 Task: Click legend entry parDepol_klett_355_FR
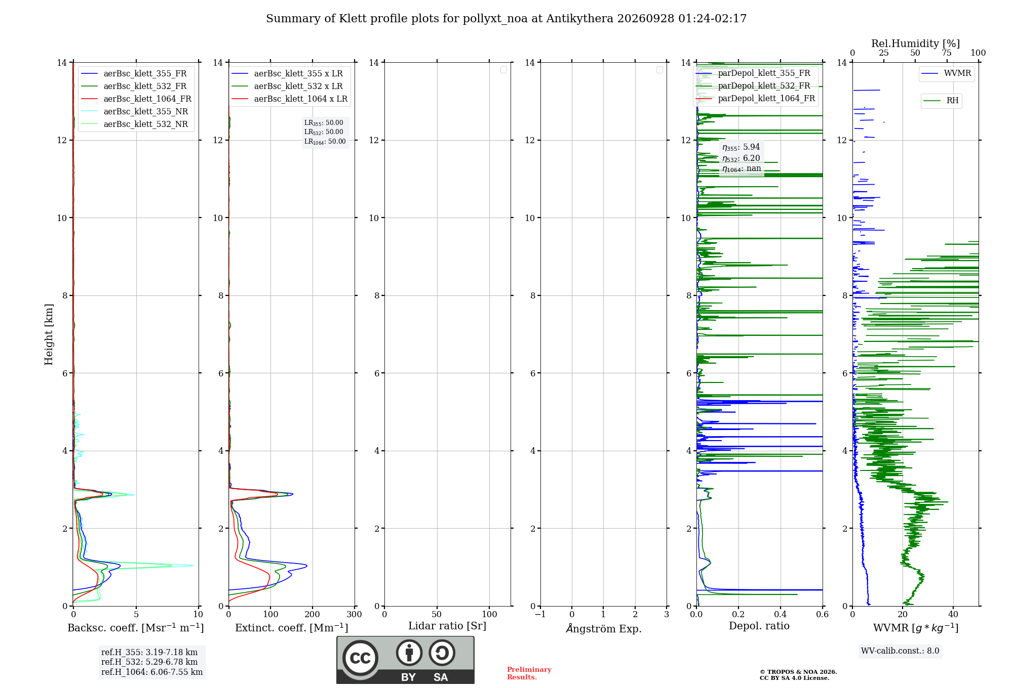pyautogui.click(x=753, y=73)
